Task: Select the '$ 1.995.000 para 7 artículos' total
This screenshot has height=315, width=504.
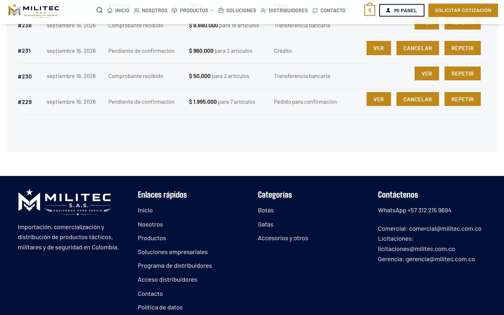Action: (x=222, y=102)
